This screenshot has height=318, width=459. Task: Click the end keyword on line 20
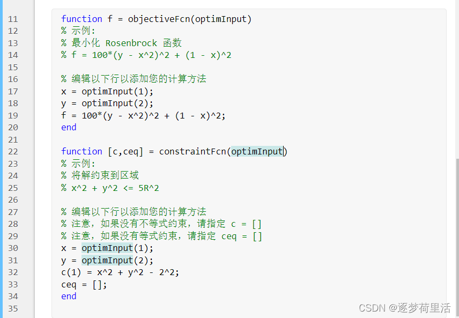pos(69,128)
